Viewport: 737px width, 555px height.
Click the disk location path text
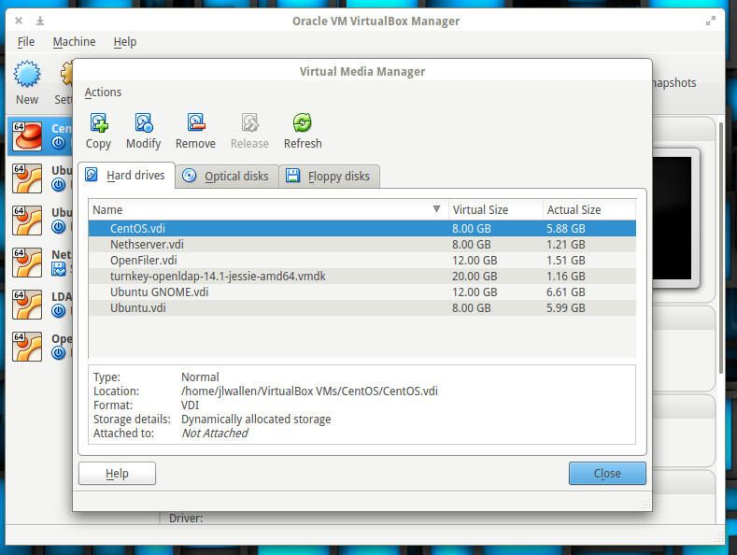point(309,391)
